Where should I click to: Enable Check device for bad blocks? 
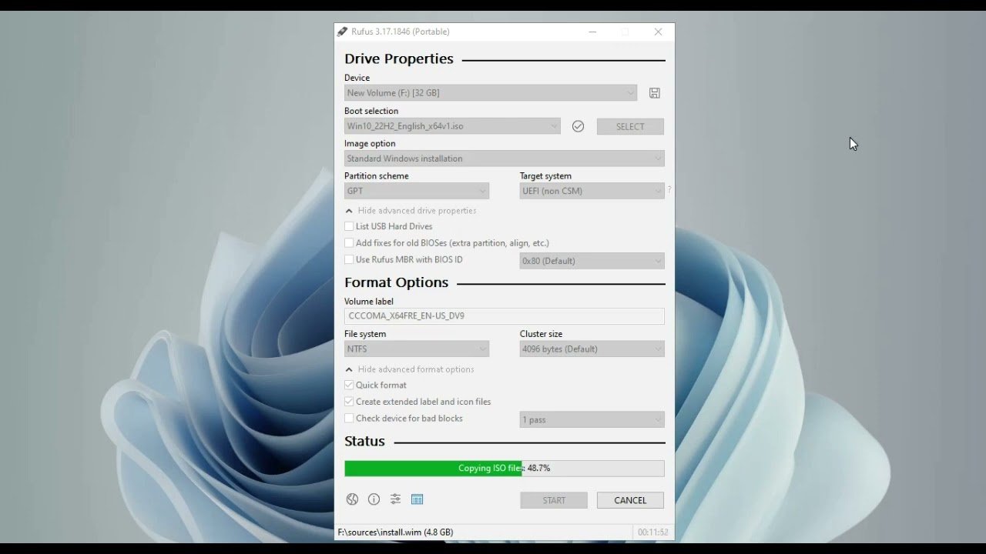pyautogui.click(x=349, y=419)
